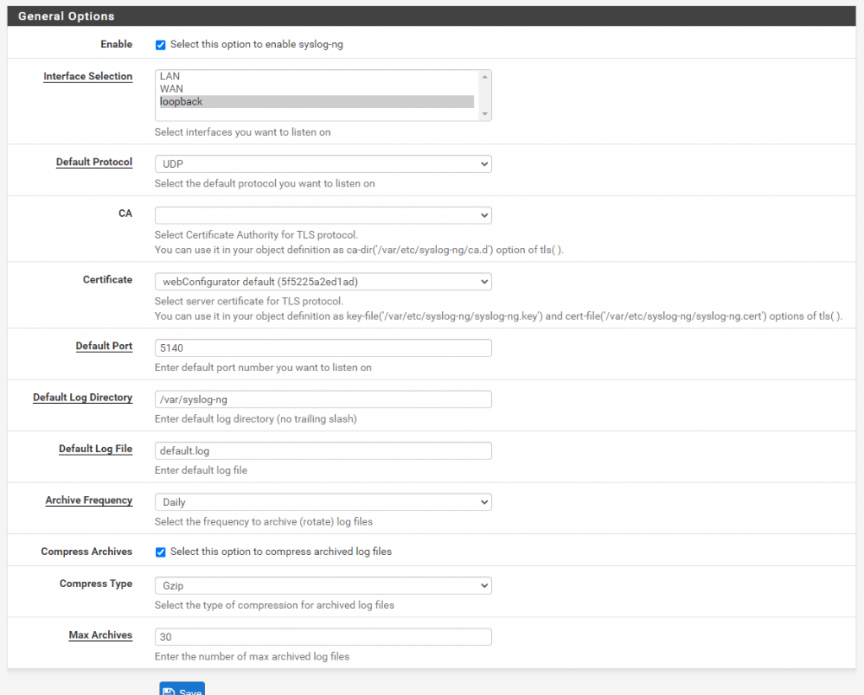Click the 'Select the default protocol you want to listen on' hint
Image resolution: width=864 pixels, height=695 pixels.
tap(264, 183)
